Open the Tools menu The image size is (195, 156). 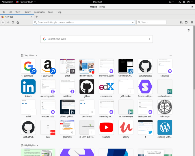pyautogui.click(x=51, y=12)
